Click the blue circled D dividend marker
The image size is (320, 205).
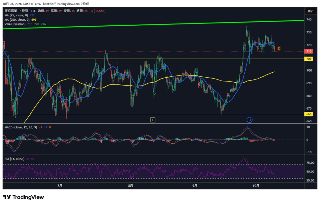coord(249,120)
